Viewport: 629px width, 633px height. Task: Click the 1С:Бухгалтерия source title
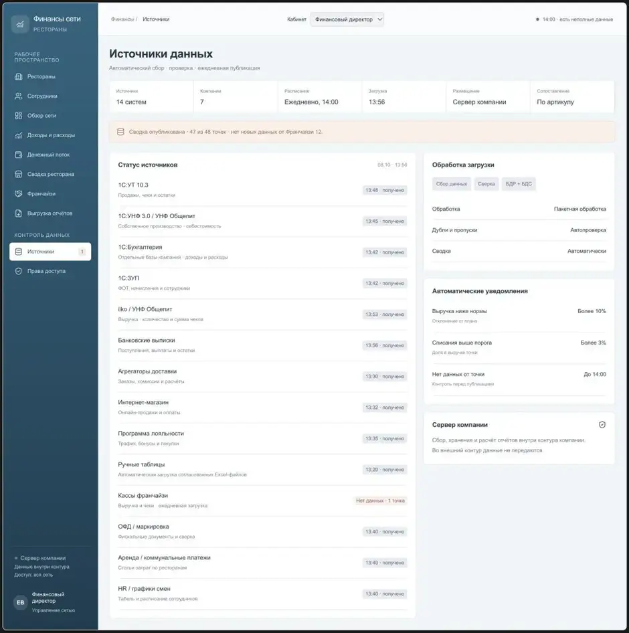140,247
